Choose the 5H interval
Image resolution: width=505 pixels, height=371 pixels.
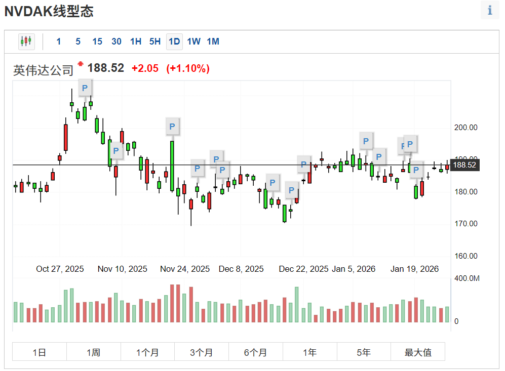click(155, 42)
